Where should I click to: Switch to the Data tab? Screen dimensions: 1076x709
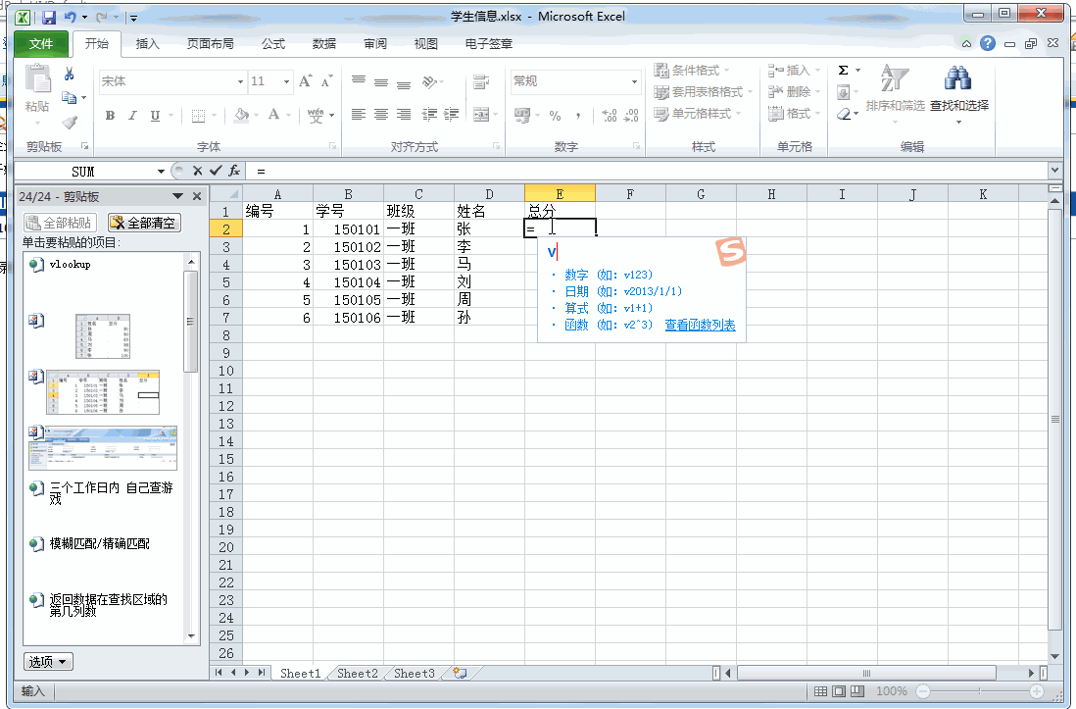point(324,44)
